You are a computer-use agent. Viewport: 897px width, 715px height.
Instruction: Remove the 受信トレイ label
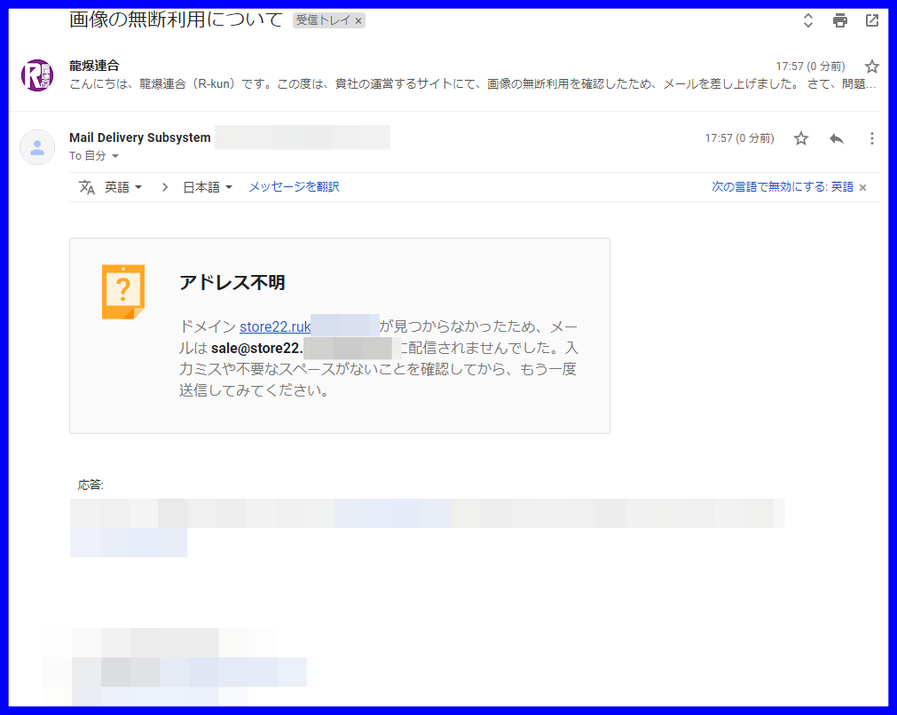coord(358,20)
